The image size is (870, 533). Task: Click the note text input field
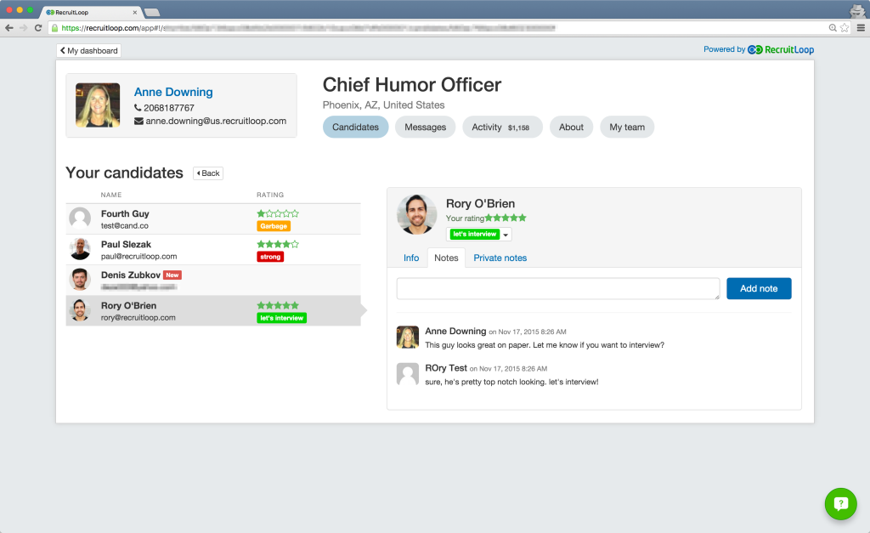(558, 288)
